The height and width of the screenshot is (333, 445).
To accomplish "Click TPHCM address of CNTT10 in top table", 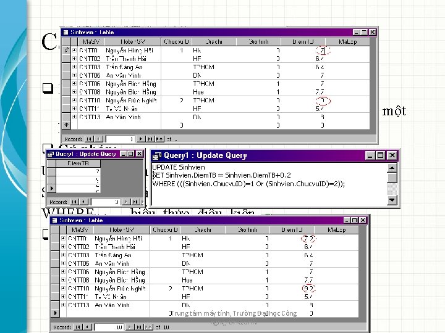I will point(204,101).
